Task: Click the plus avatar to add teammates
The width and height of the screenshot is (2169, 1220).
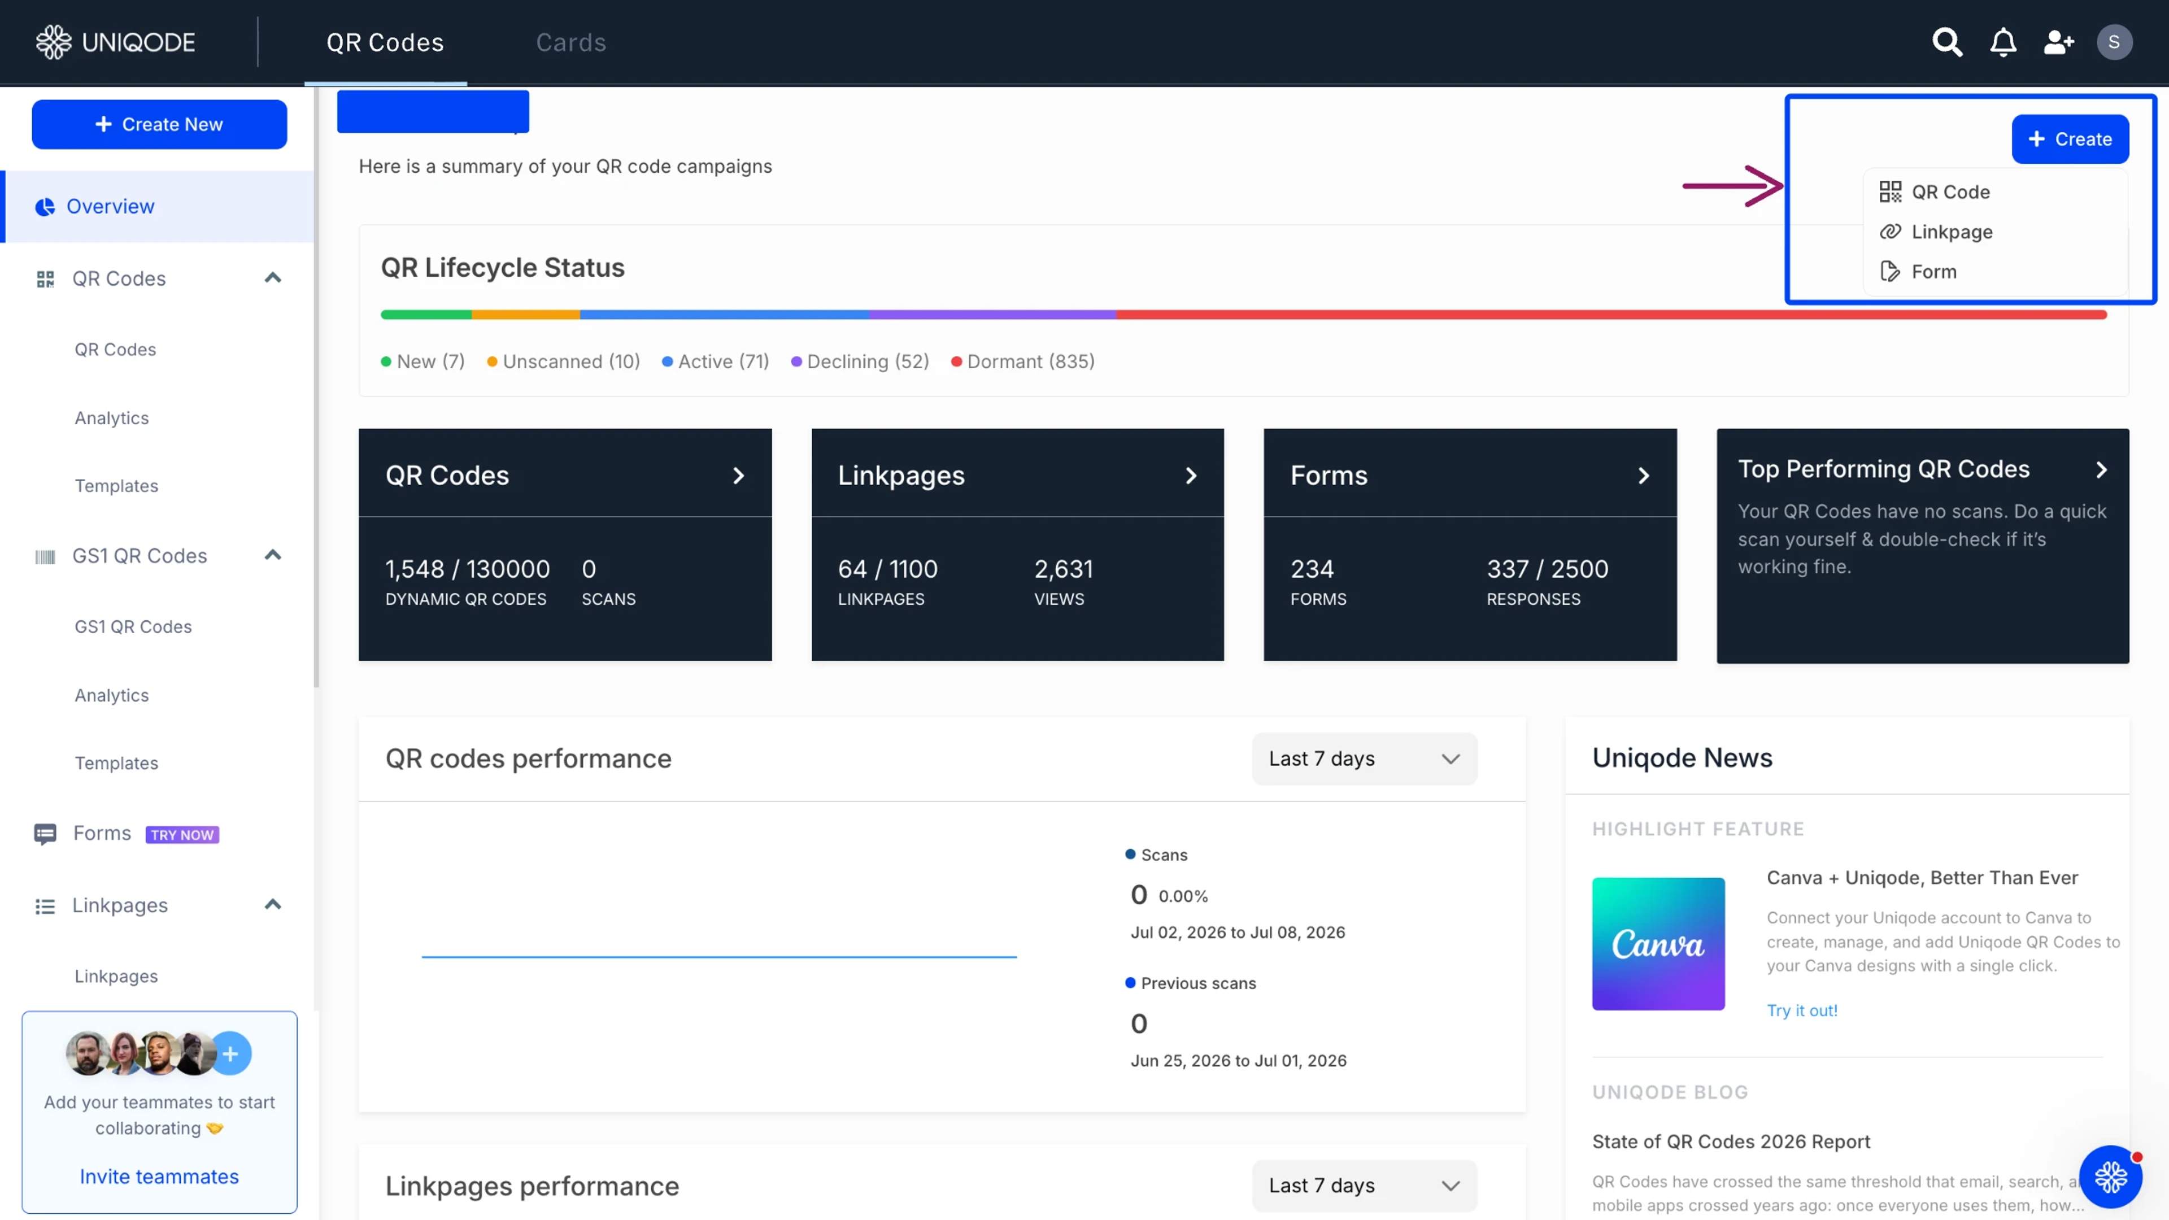Action: click(x=230, y=1053)
